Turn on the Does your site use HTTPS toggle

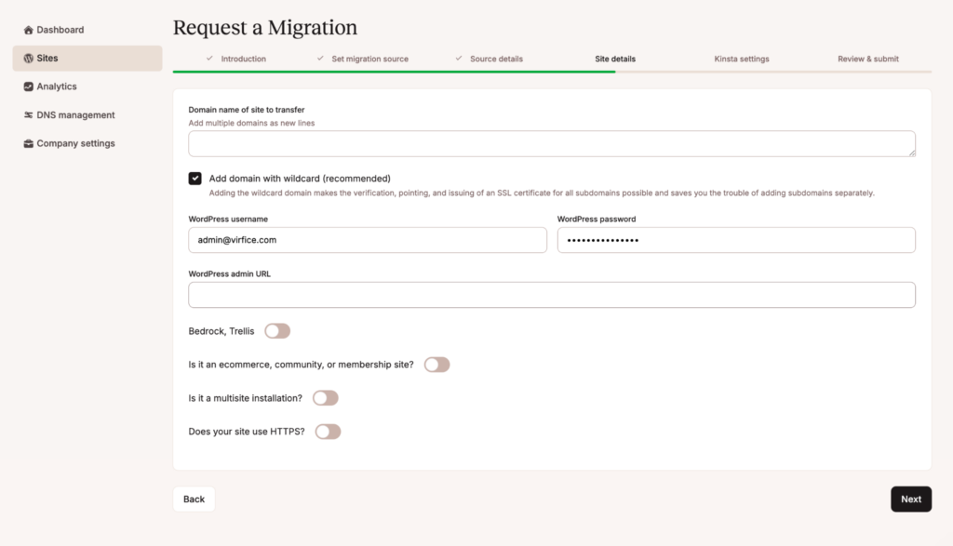328,431
